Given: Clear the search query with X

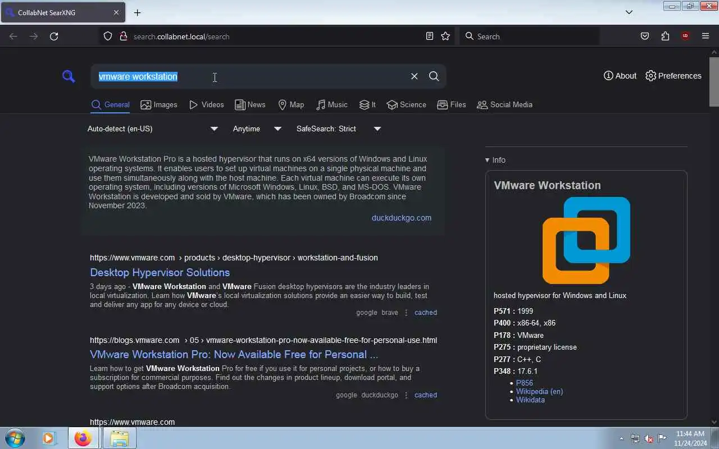Looking at the screenshot, I should (x=415, y=76).
